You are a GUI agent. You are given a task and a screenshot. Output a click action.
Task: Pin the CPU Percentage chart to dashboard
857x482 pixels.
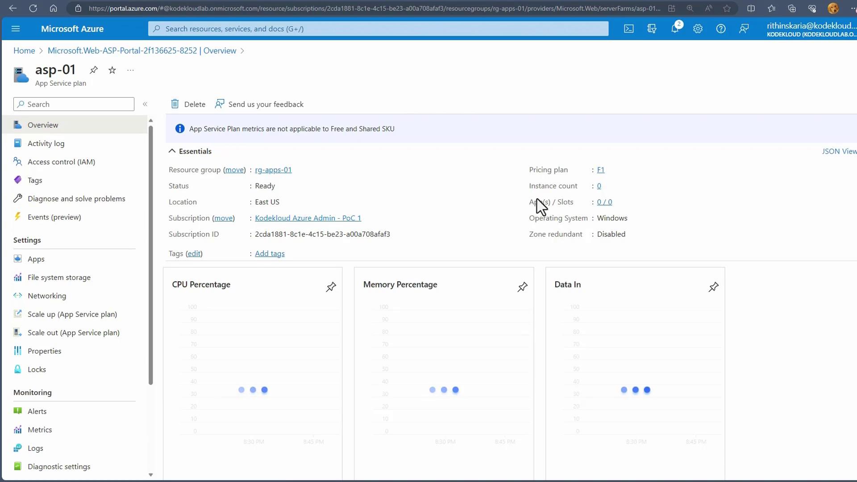(331, 287)
